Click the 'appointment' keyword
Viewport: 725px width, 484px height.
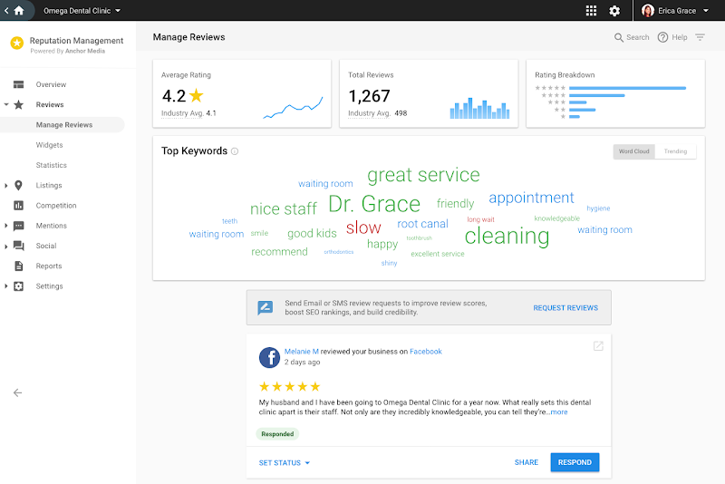[531, 198]
